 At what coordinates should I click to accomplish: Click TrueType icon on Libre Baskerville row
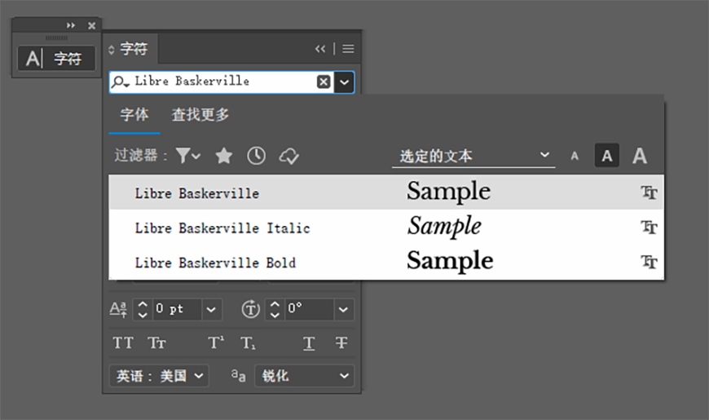click(649, 192)
